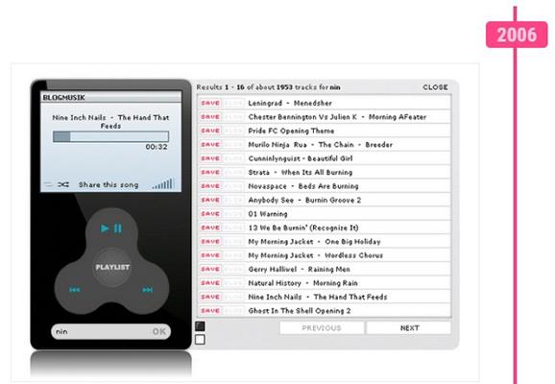The height and width of the screenshot is (384, 555).
Task: Select the white skin color swatch
Action: [x=200, y=340]
